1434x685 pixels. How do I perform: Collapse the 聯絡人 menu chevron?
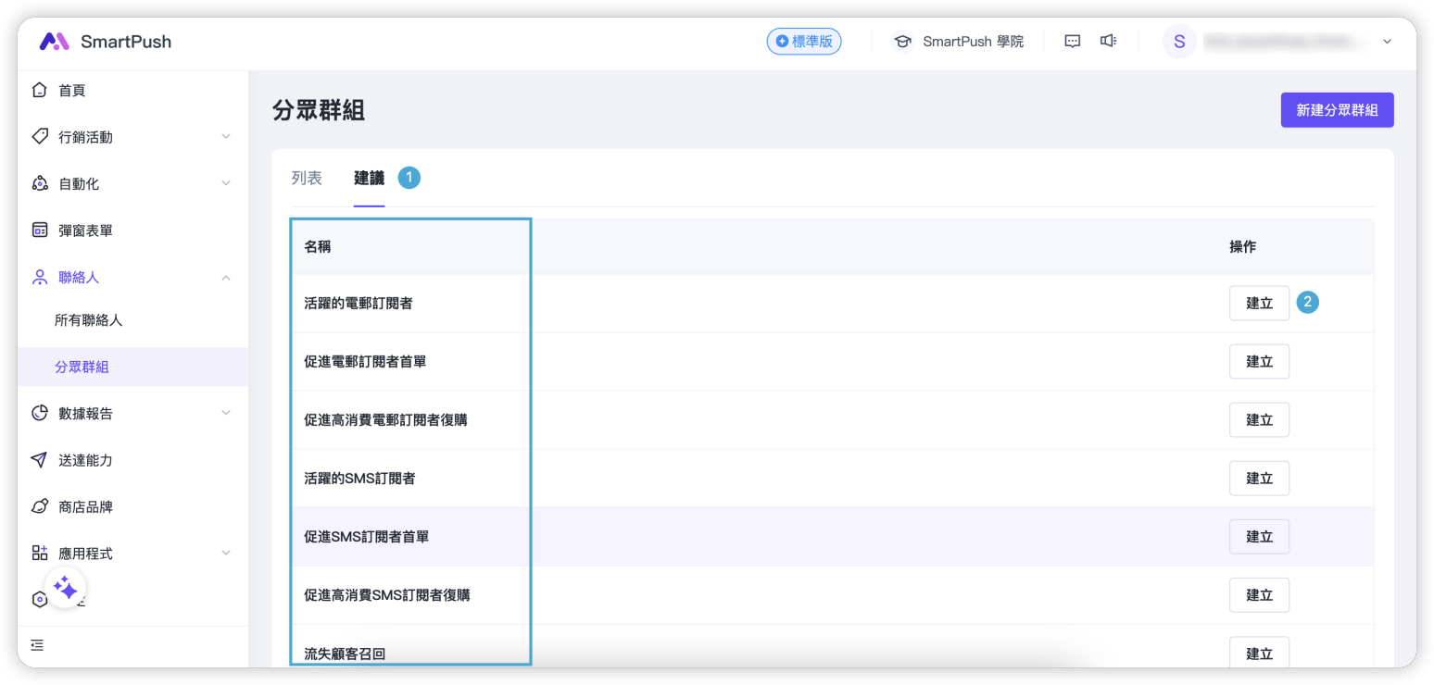click(x=226, y=278)
